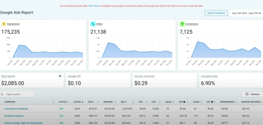This screenshot has height=125, width=263.
Task: Click the CPL help question icon
Action: coord(212,102)
